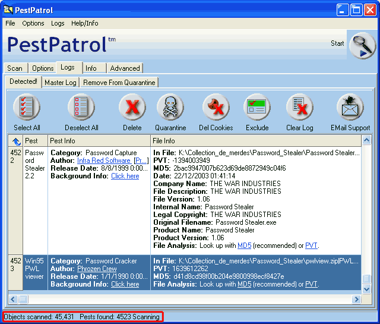Click the MD5 value d41d8cd98f00b204e9800998ecf8427e

pos(229,276)
